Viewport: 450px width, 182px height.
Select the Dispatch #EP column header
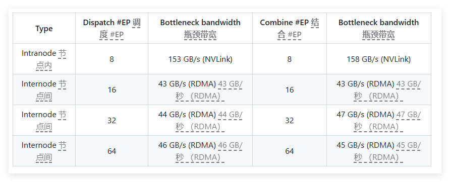111,28
